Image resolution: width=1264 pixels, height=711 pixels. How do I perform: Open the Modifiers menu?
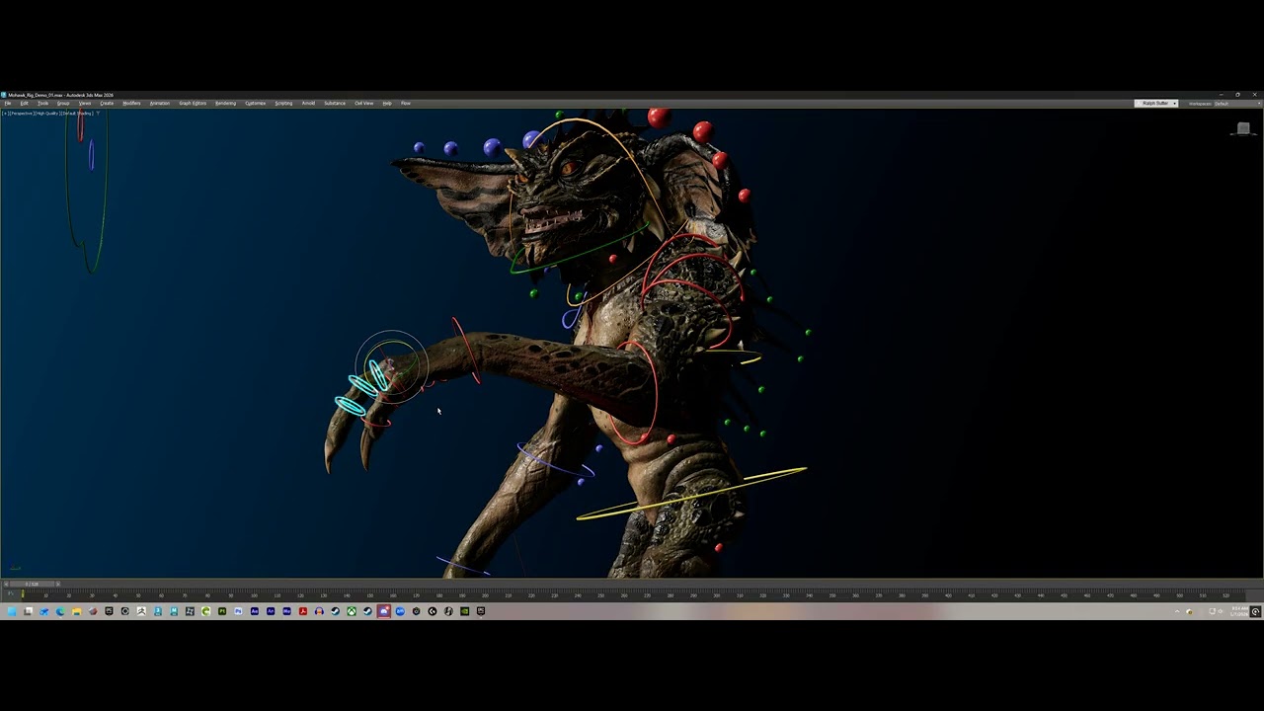coord(131,103)
